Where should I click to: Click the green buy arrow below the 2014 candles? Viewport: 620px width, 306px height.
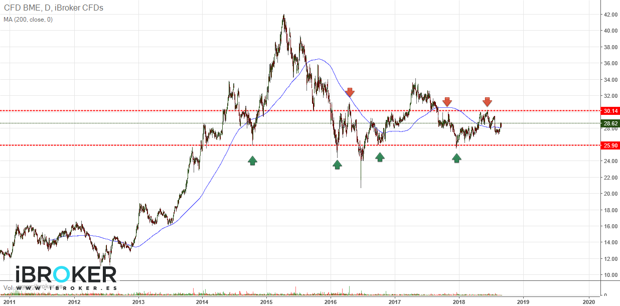[x=253, y=161]
